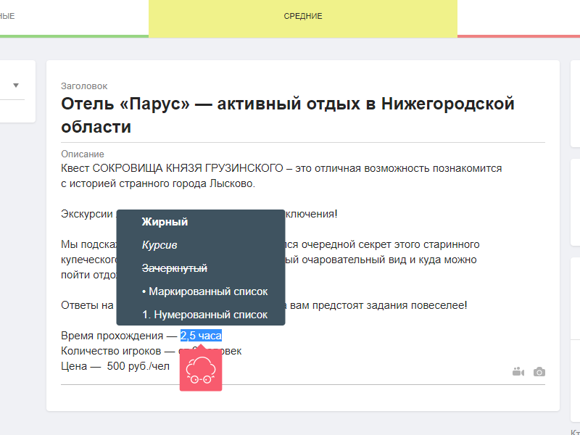Click the Время прохождения text
Image resolution: width=580 pixels, height=435 pixels.
coord(112,336)
